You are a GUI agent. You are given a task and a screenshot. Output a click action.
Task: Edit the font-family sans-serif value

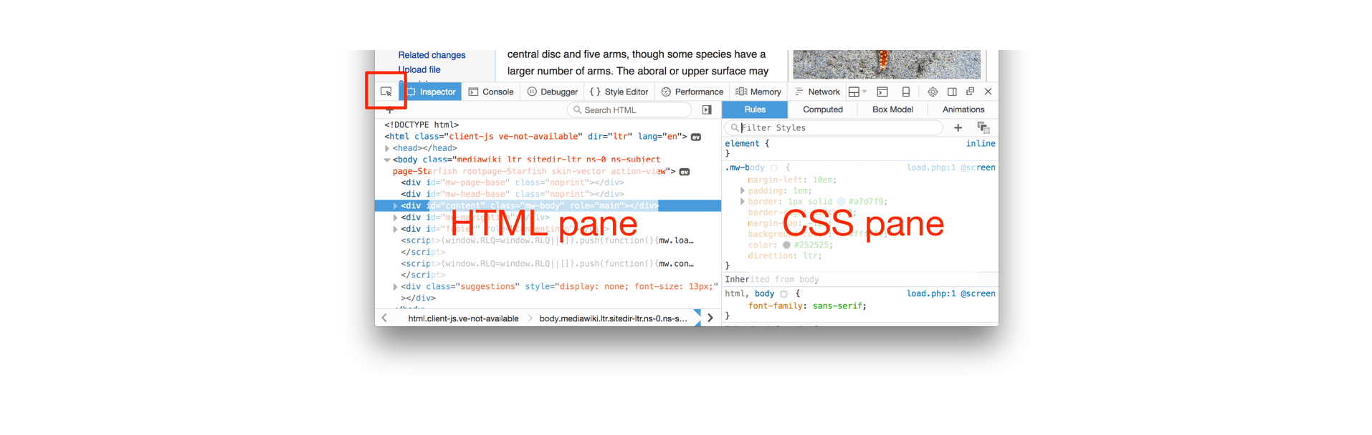[x=839, y=306]
